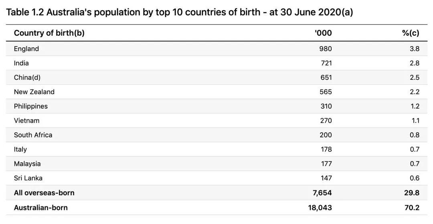Click the 70.2 percentage value
433x224 pixels.
tap(412, 208)
